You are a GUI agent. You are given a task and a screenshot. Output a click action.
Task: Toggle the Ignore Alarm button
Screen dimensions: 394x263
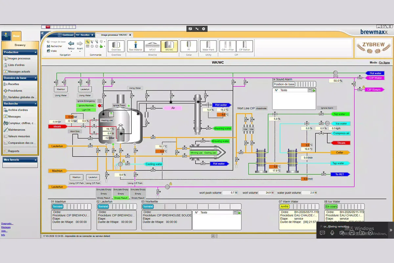click(x=327, y=108)
